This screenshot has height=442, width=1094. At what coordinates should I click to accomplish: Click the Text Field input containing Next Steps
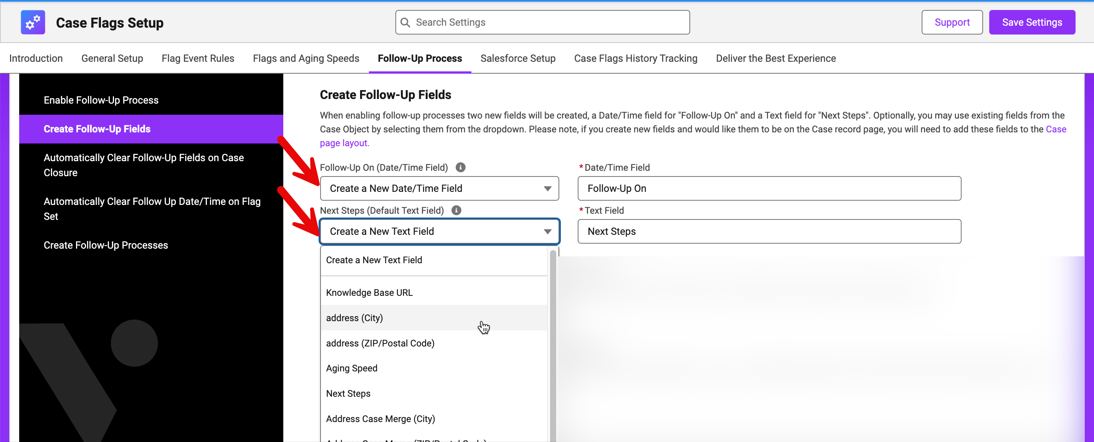tap(769, 231)
